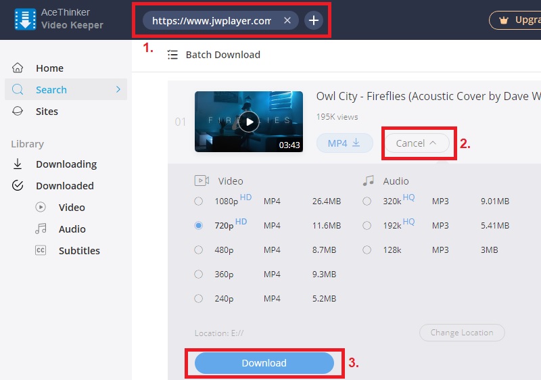
Task: Open Batch Download
Action: click(223, 55)
